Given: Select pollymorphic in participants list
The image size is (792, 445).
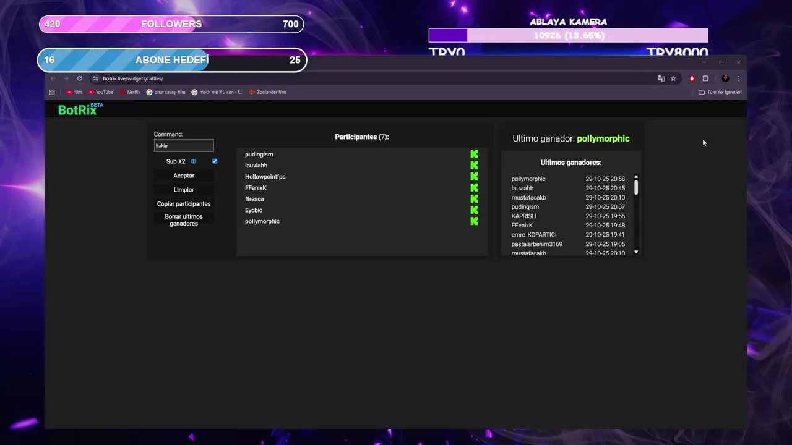Looking at the screenshot, I should point(262,221).
